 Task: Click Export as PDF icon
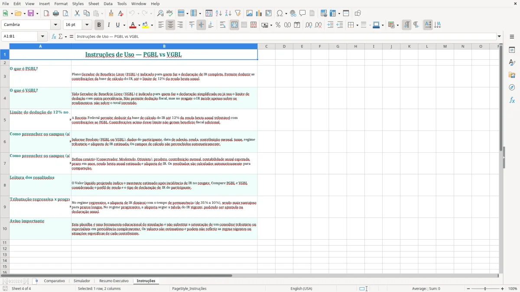pos(46,13)
